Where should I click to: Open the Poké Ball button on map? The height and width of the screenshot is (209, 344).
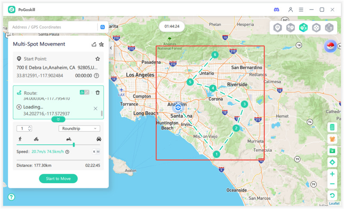pyautogui.click(x=330, y=46)
